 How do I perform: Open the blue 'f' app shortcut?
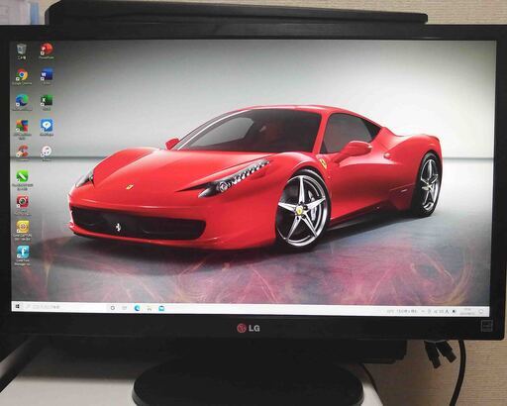click(x=22, y=255)
